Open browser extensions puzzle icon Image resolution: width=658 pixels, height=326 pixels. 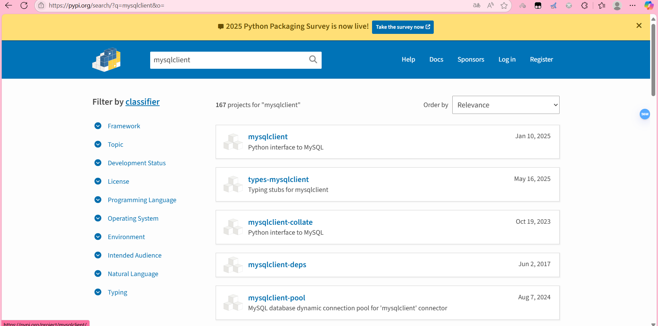click(585, 5)
